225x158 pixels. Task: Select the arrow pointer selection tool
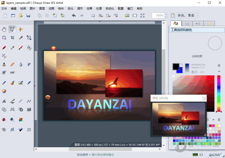click(x=12, y=29)
